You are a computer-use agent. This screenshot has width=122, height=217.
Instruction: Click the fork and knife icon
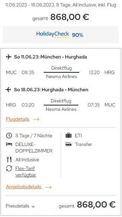pos(9,160)
